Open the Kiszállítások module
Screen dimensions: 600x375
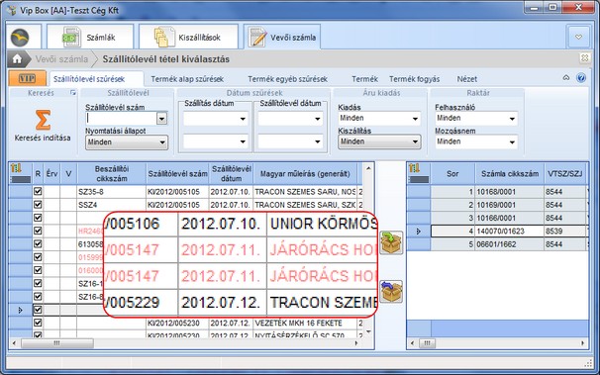coord(188,37)
